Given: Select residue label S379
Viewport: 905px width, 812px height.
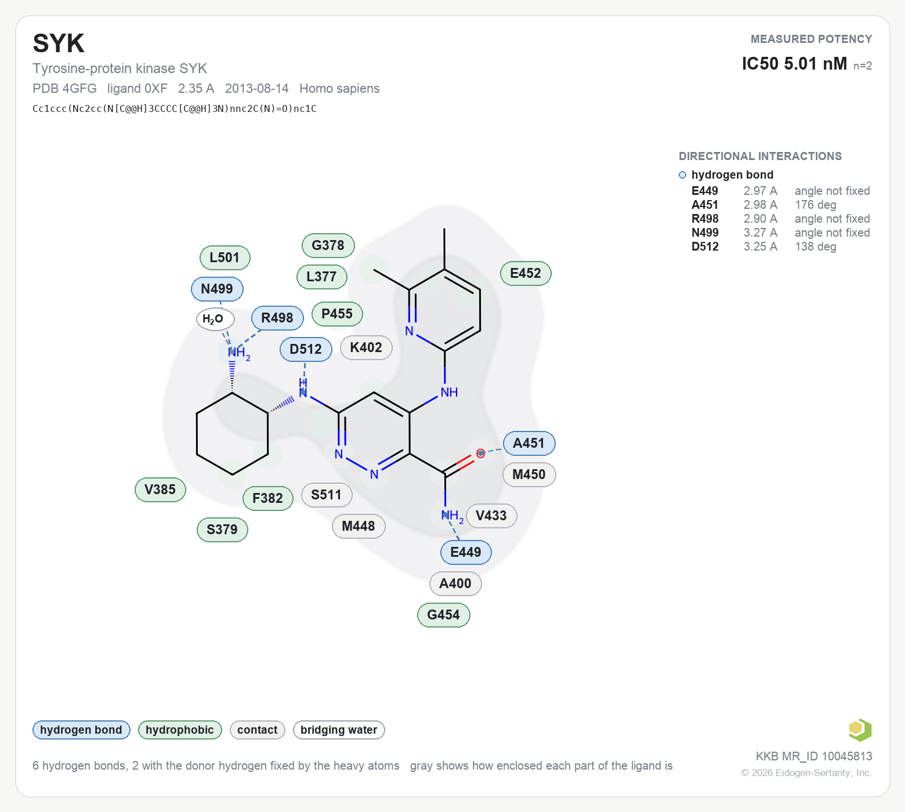Looking at the screenshot, I should click(x=222, y=530).
